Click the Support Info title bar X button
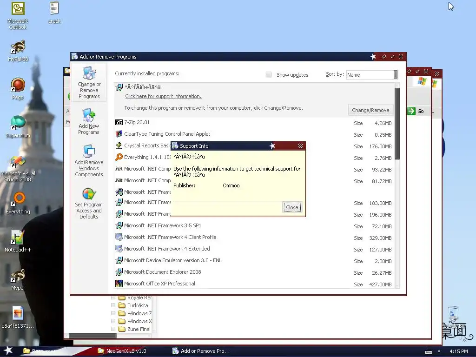Screen dimensions: 476x357 (x=300, y=146)
